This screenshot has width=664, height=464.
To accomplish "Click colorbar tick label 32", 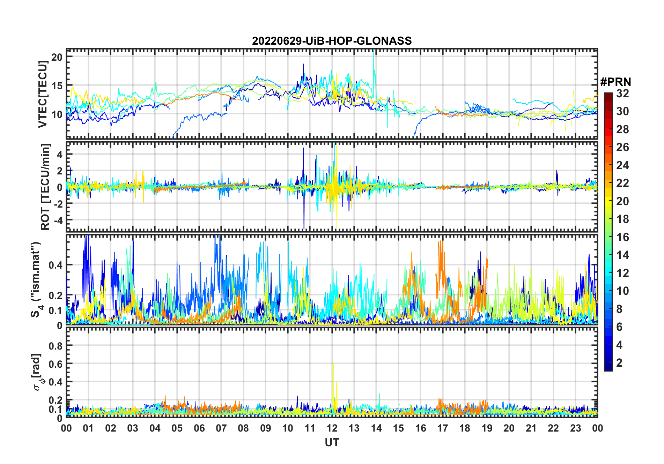I will click(x=622, y=93).
